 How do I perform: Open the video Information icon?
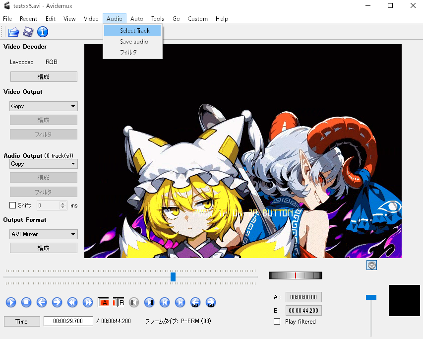(43, 32)
